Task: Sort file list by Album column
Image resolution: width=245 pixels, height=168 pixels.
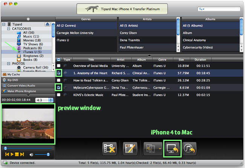Action: click(x=142, y=60)
